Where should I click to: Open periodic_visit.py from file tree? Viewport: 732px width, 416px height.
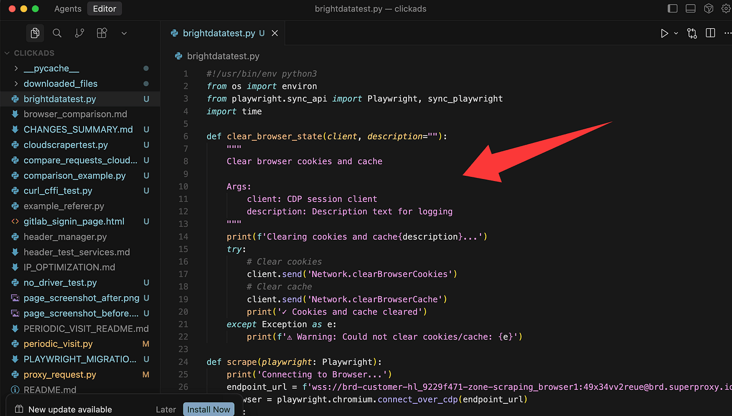(58, 344)
